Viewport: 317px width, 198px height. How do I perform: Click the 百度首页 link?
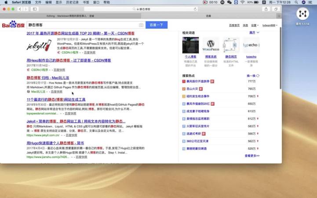234,25
